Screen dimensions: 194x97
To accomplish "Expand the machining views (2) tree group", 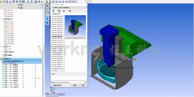I will pyautogui.click(x=1, y=52).
